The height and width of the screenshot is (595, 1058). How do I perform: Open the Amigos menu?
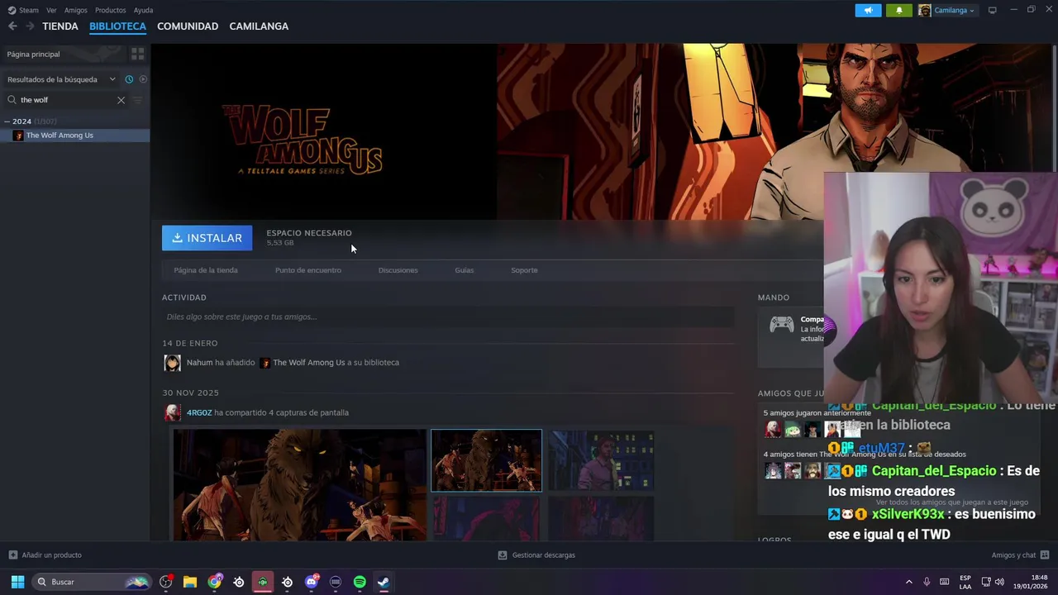coord(75,10)
